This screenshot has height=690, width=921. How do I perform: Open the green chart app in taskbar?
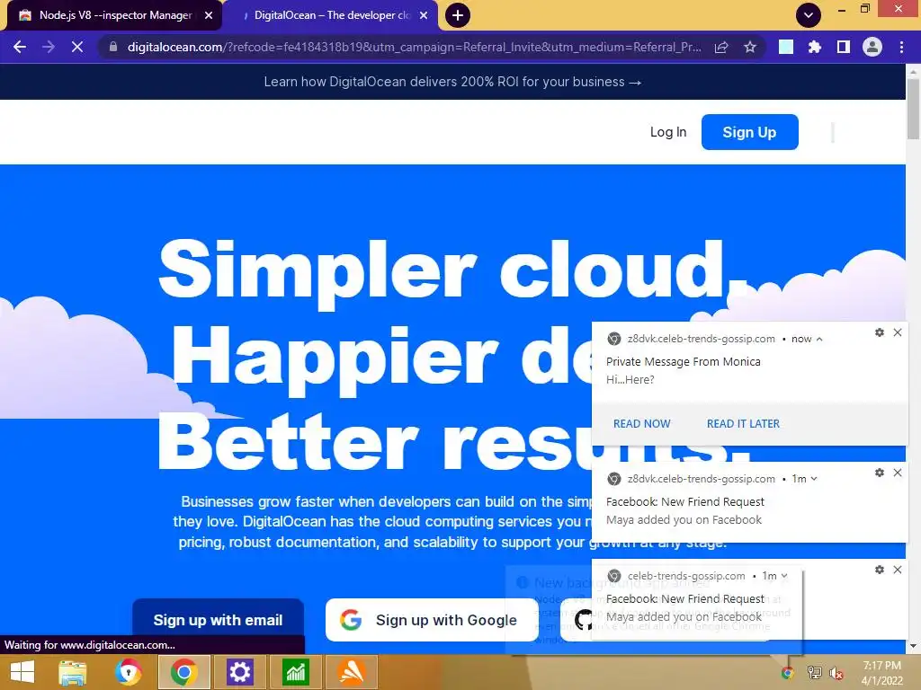tap(295, 672)
